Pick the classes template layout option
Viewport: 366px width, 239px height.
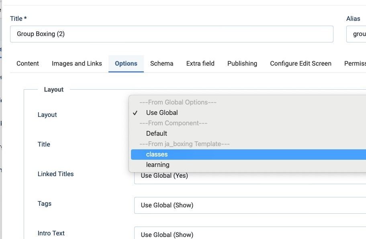157,154
